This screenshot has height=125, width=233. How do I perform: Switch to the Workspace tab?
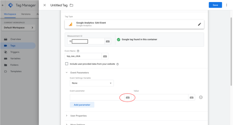click(x=10, y=14)
